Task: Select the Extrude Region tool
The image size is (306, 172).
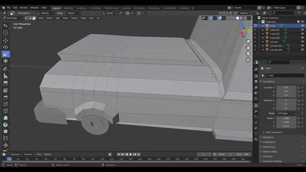Action: [5, 84]
